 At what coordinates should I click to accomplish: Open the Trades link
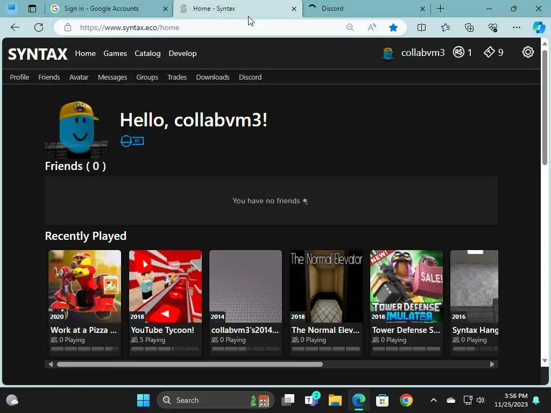click(x=176, y=77)
